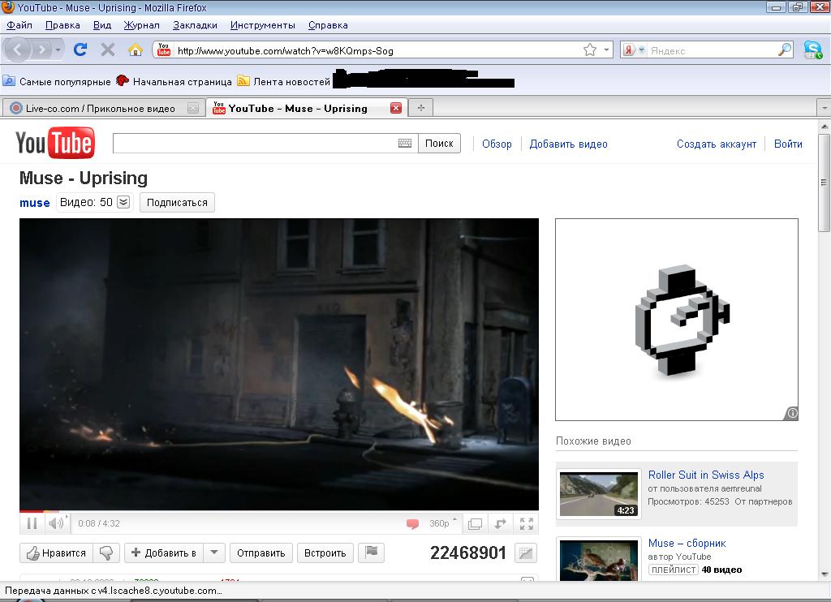Reload page with the Firefox refresh icon
The image size is (831, 602).
[80, 50]
